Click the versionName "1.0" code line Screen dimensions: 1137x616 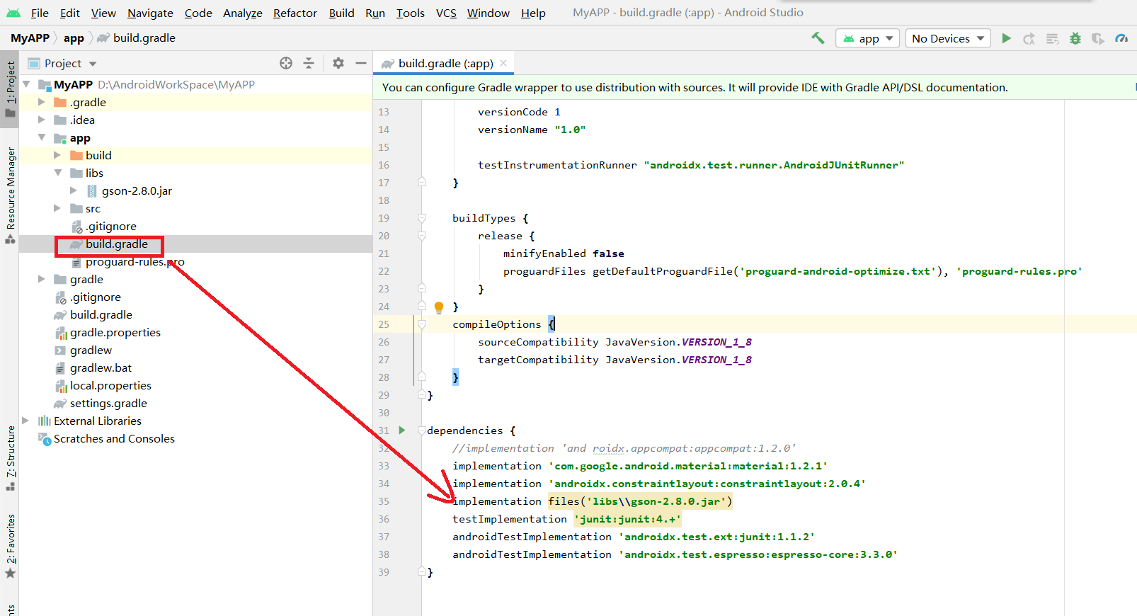(x=532, y=130)
